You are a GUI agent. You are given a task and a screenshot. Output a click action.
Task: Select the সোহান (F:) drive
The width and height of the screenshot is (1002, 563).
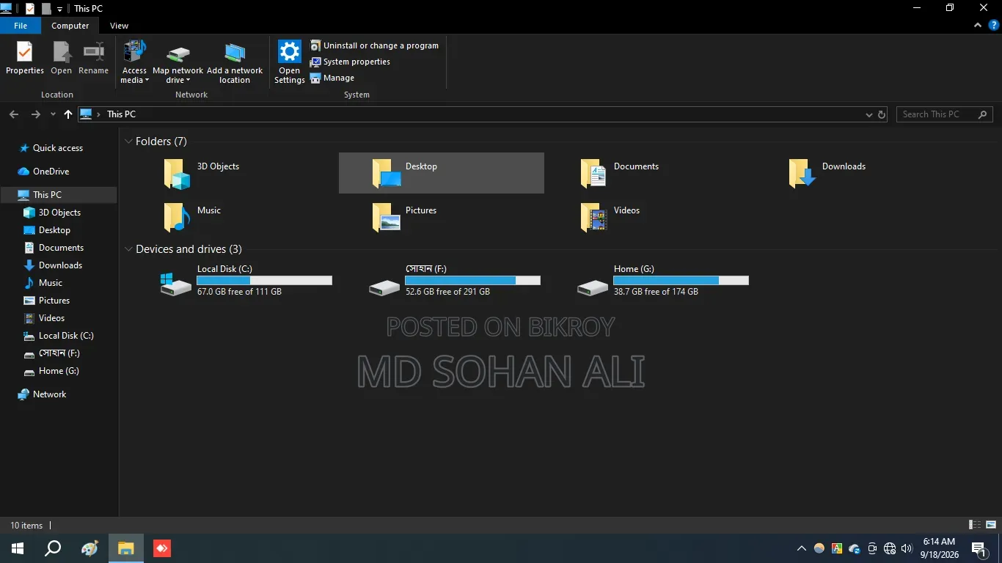tap(442, 281)
